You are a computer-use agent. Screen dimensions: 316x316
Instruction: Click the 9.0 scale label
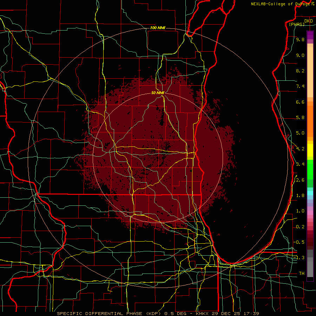tap(300, 55)
